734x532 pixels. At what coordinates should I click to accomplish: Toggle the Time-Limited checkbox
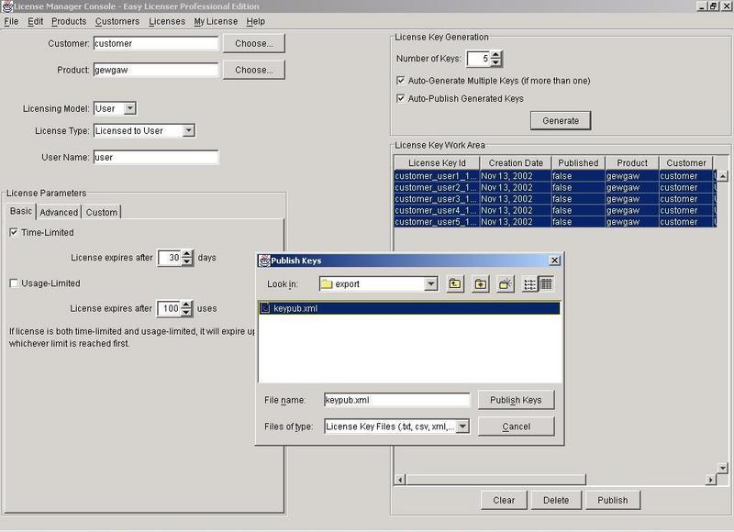[14, 233]
